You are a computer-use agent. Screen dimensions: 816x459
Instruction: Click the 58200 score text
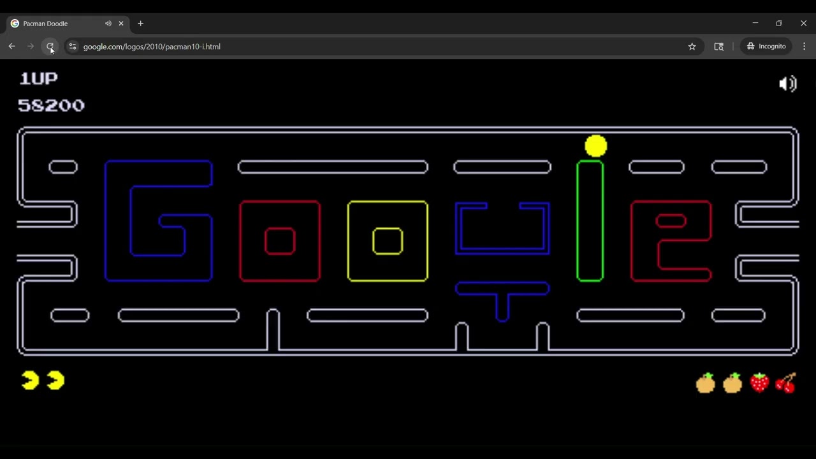(51, 105)
